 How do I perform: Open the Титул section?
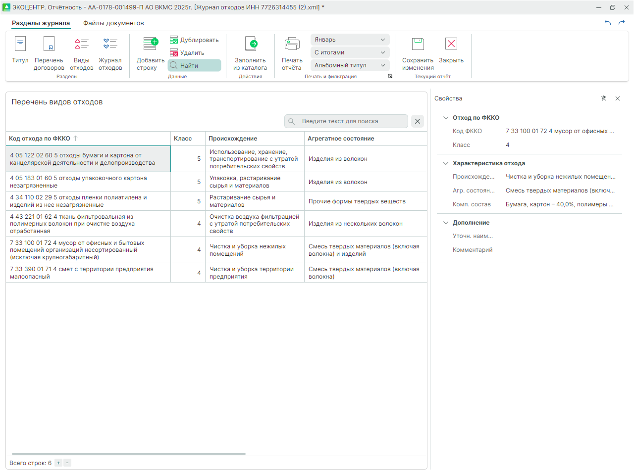click(x=20, y=50)
